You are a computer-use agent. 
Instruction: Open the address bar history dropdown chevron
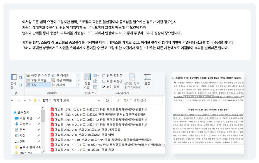point(99,101)
